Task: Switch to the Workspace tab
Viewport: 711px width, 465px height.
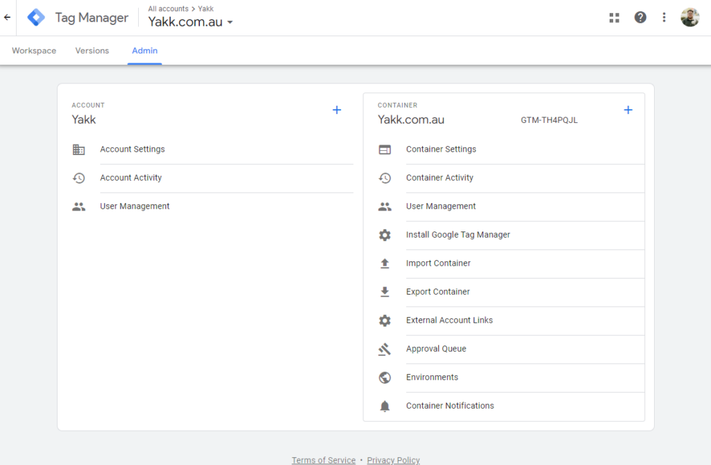Action: (34, 51)
